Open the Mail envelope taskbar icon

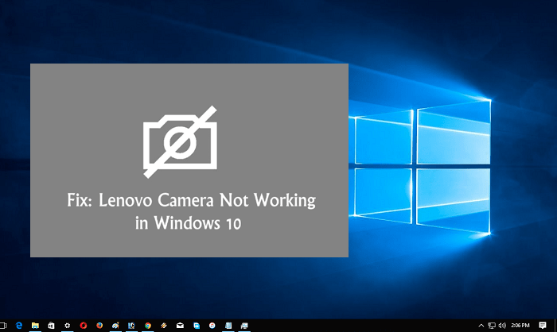[x=180, y=326]
